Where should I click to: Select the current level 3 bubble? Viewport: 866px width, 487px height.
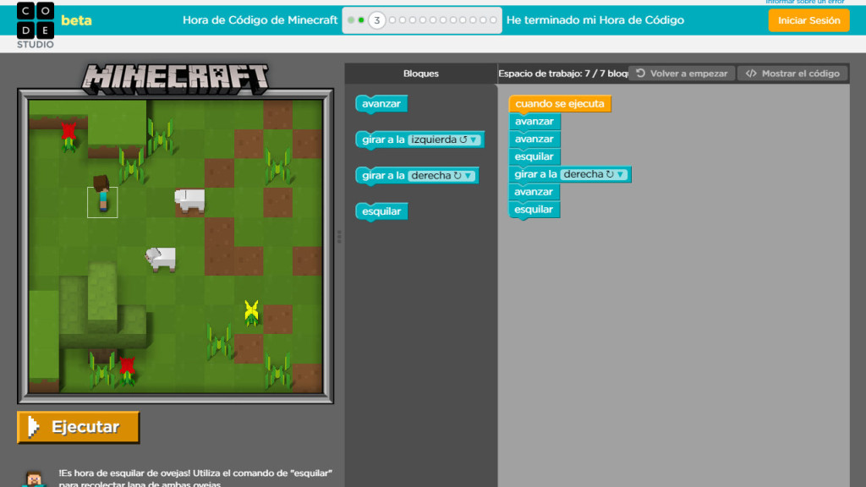[x=376, y=20]
